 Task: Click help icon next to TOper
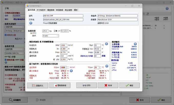click(x=107, y=66)
